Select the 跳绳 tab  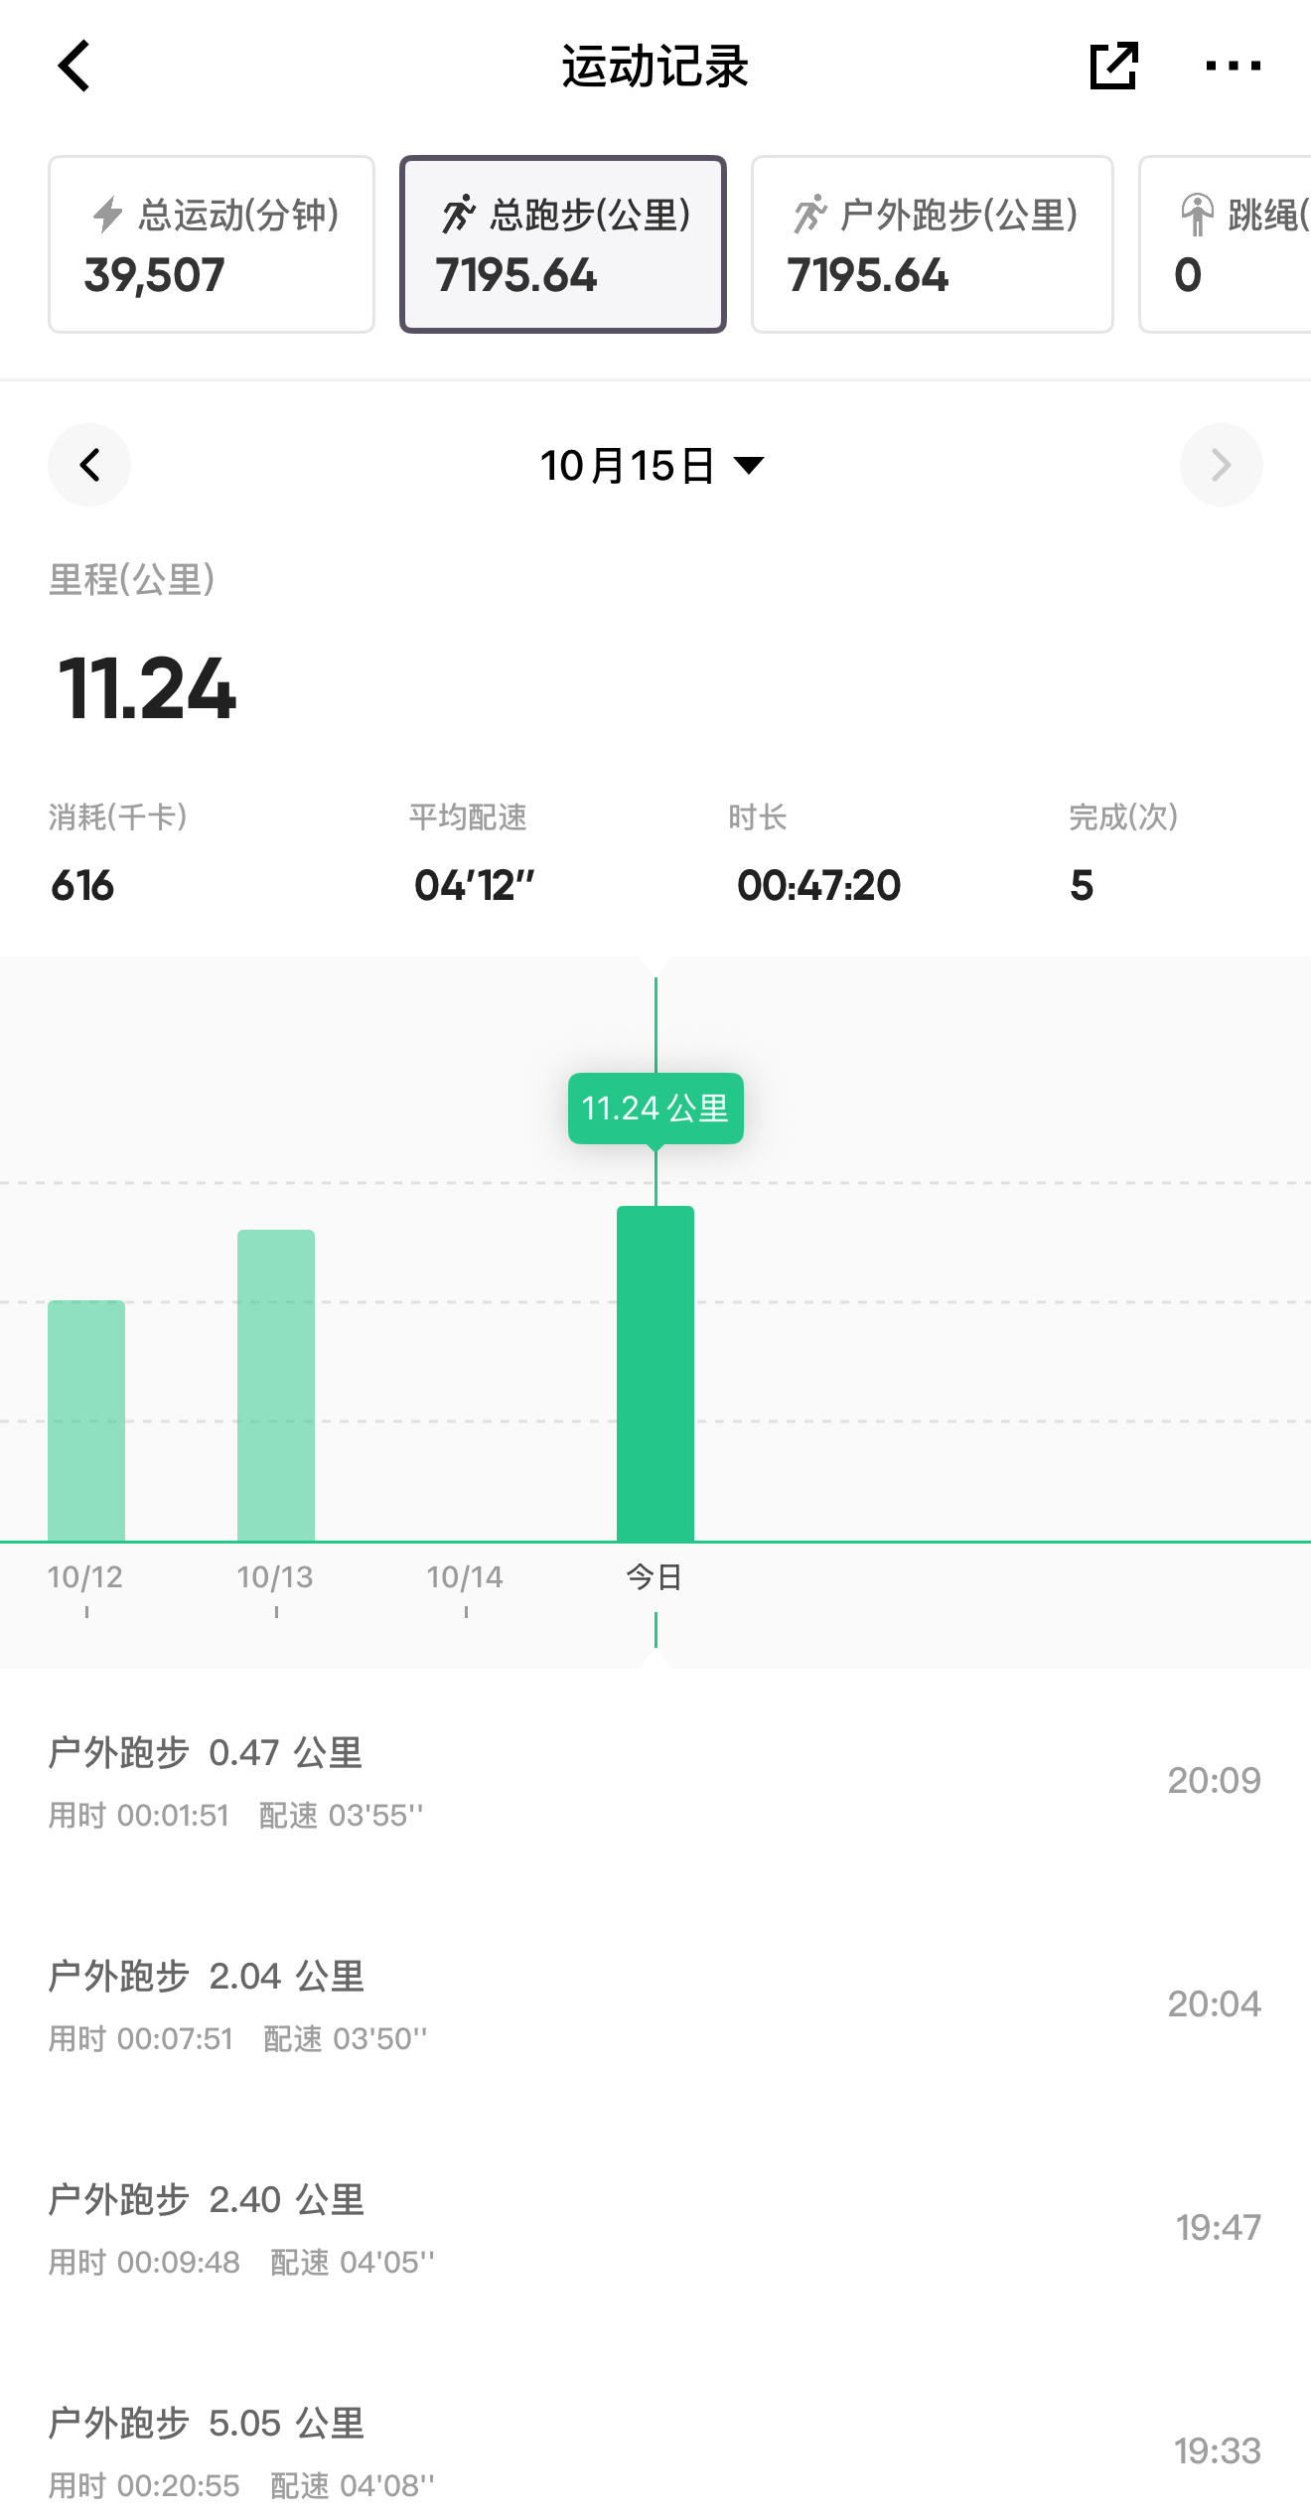1226,244
